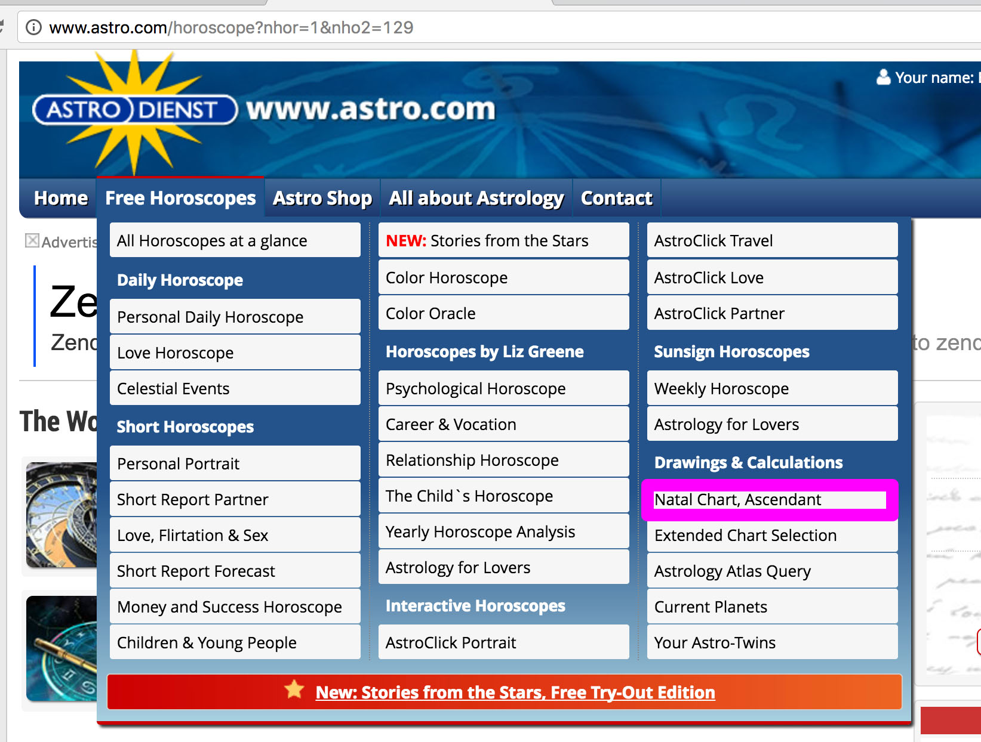Open Natal Chart, Ascendant
The width and height of the screenshot is (981, 742).
coord(770,500)
